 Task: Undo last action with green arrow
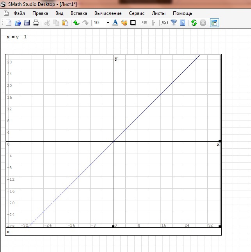coord(77,23)
